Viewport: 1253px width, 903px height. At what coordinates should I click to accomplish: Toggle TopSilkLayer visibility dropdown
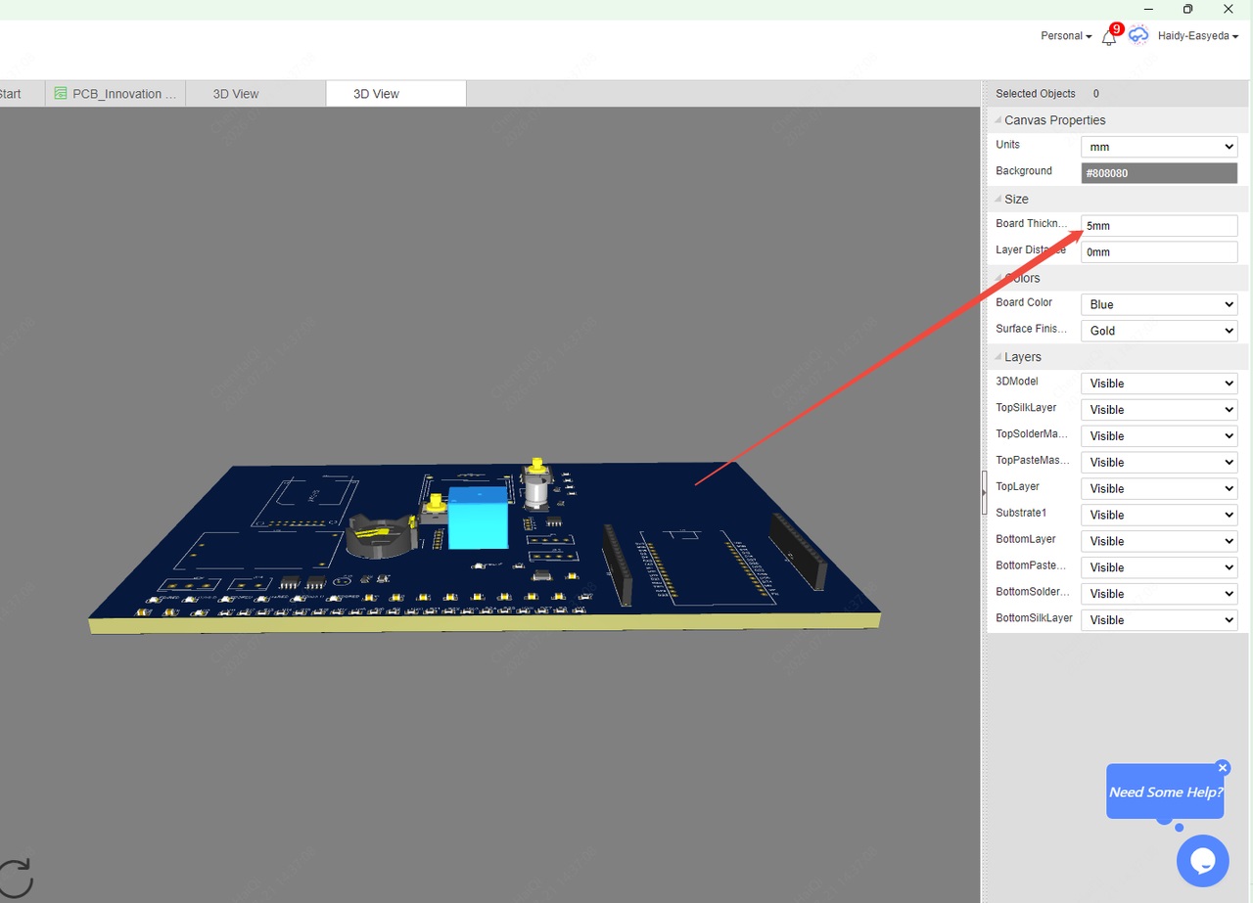pos(1159,410)
